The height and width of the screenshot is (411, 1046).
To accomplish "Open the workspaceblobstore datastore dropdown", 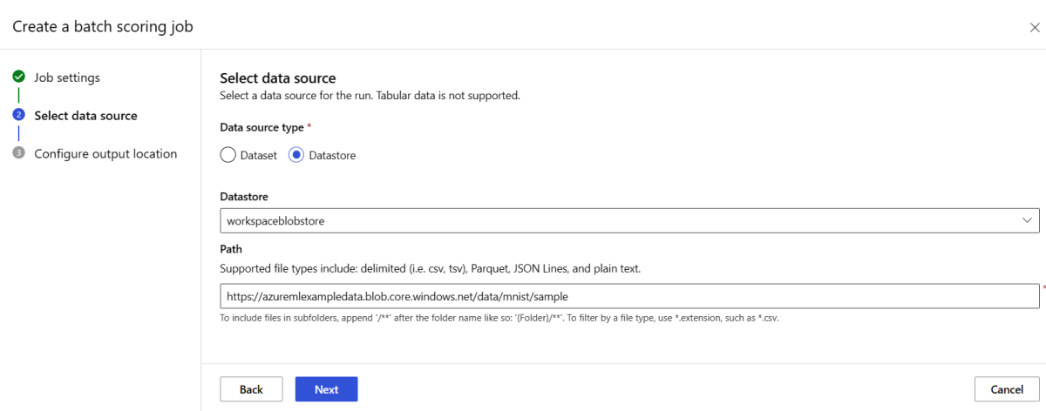I will 628,221.
